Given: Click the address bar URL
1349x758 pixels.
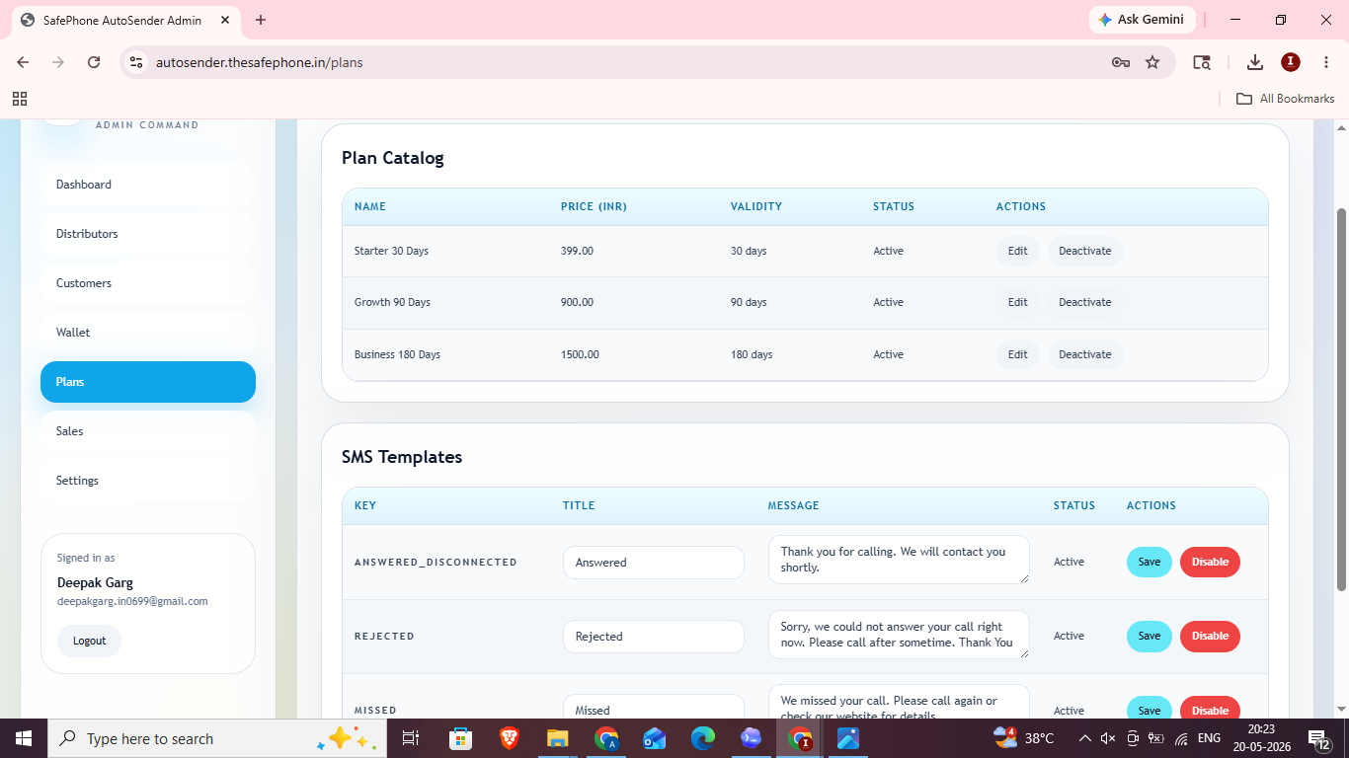Looking at the screenshot, I should point(260,62).
